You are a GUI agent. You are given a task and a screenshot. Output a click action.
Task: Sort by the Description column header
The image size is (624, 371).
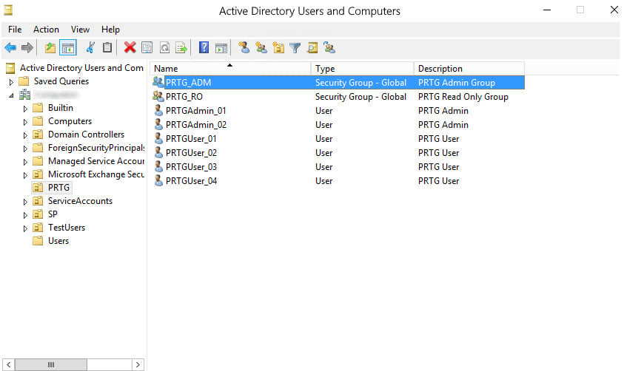[469, 68]
